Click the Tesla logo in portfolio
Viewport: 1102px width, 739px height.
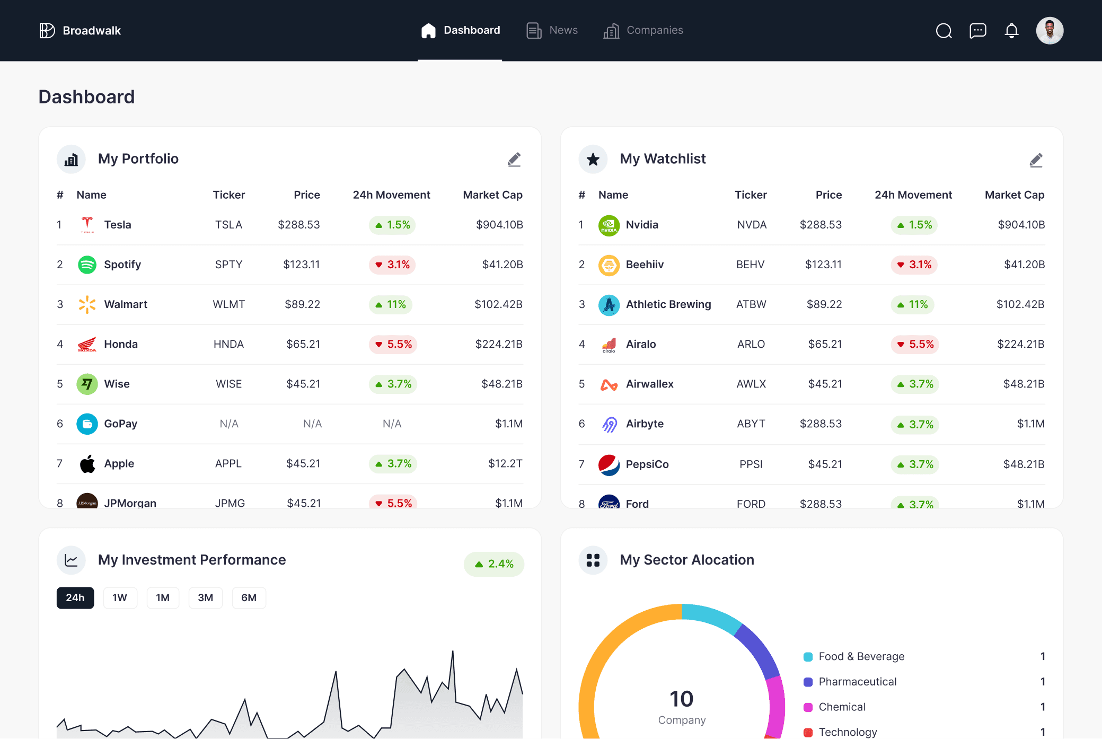pos(87,225)
